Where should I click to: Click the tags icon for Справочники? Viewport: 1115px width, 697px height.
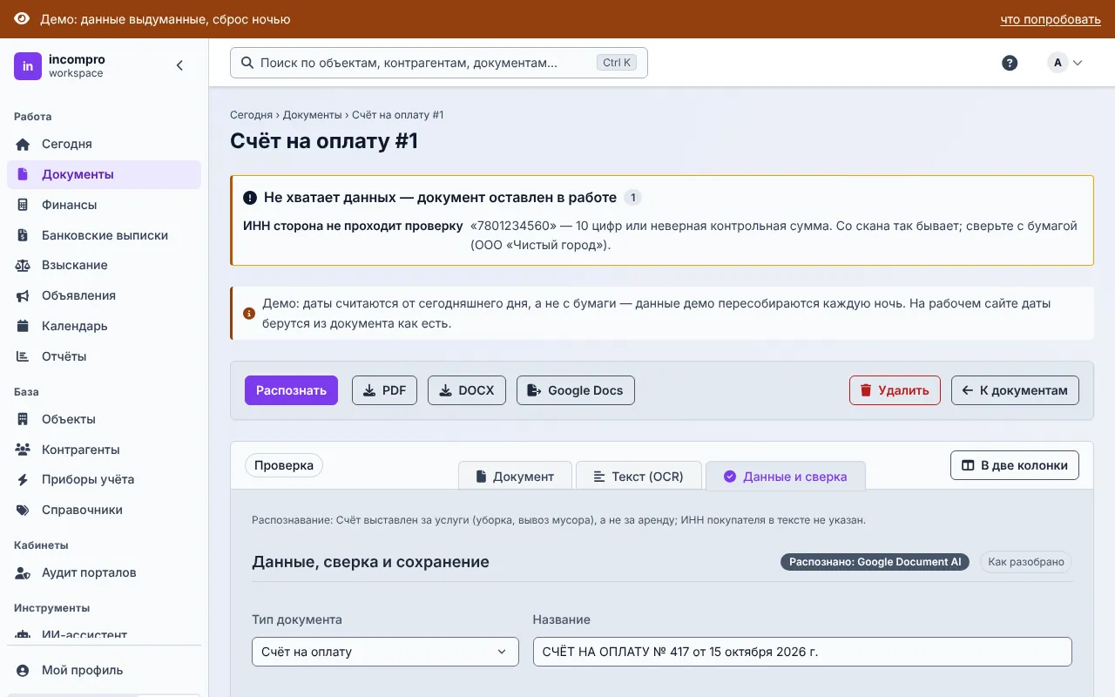pos(24,510)
